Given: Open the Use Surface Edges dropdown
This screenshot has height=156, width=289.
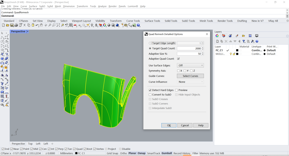Looking at the screenshot, I should click(x=190, y=65).
